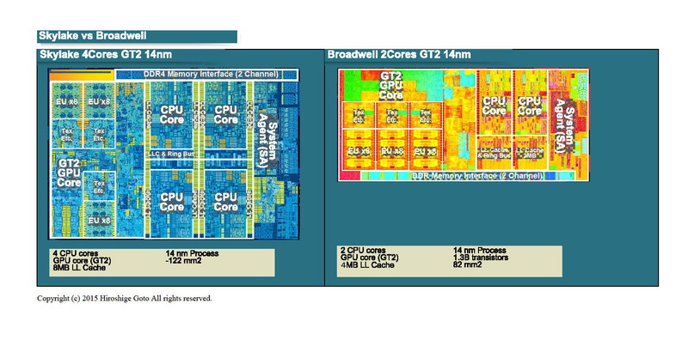Image resolution: width=688 pixels, height=340 pixels.
Task: Click the upper-left Skylake "CPU Core" block
Action: click(172, 116)
